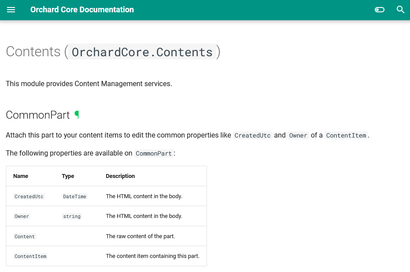Click the Type column header
Viewport: 410px width, 272px height.
click(68, 176)
